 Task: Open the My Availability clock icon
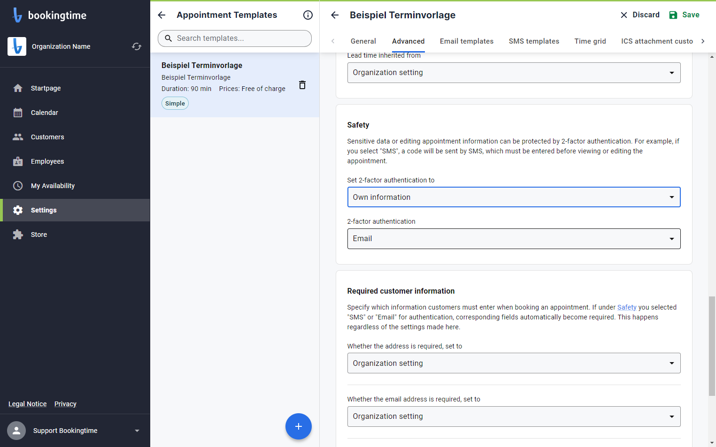tap(18, 186)
